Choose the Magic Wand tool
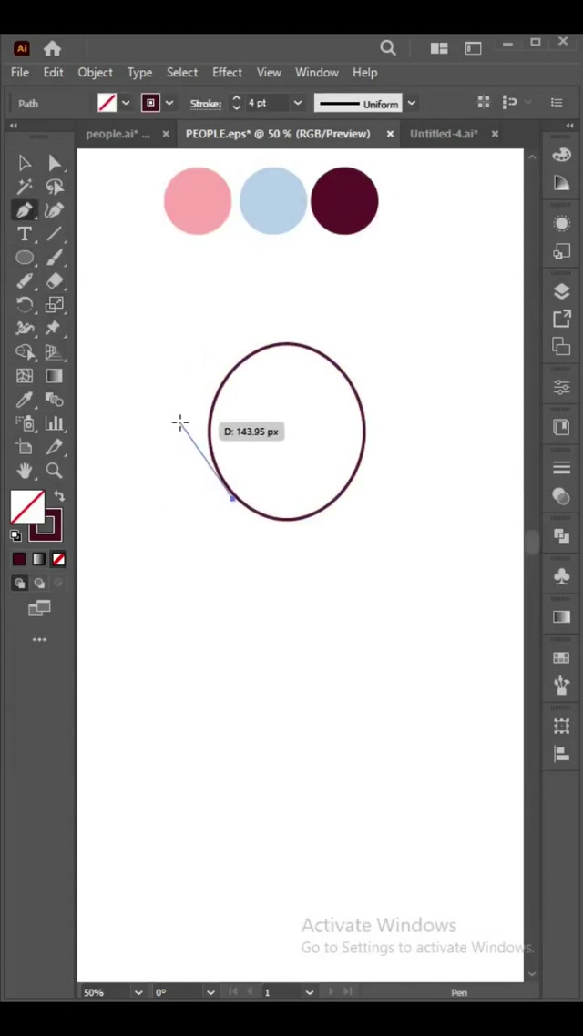 click(25, 187)
